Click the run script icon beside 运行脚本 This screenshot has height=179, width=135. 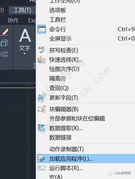pyautogui.click(x=41, y=168)
